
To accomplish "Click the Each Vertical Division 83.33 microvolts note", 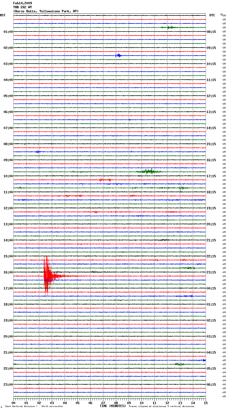I will click(x=34, y=407).
